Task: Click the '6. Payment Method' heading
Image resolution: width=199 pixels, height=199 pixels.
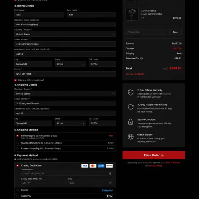Action: [26, 155]
